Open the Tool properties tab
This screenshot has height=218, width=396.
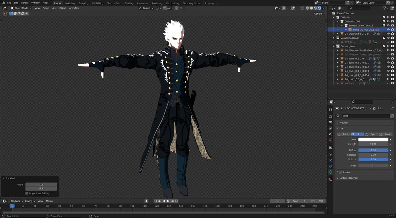click(x=330, y=109)
